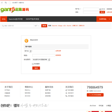The width and height of the screenshot is (112, 112).
Task: Open the DZAPP技术支持 nav item
Action: [32, 19]
